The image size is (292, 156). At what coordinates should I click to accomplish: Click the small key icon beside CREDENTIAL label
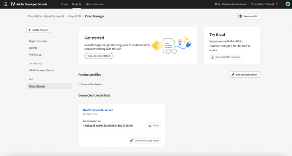(84, 114)
